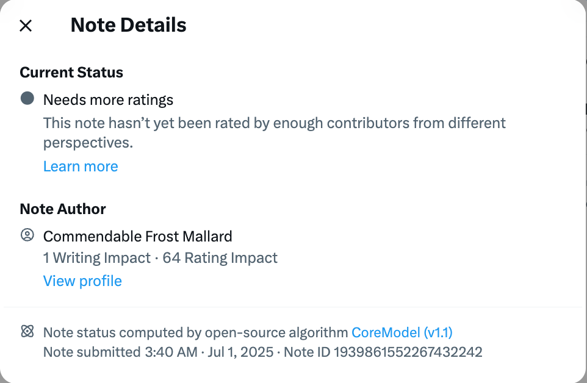Click the Note Details title
The height and width of the screenshot is (383, 587).
pyautogui.click(x=128, y=25)
